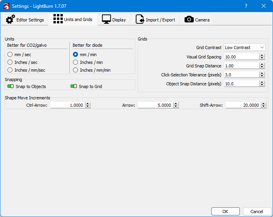This screenshot has height=217, width=273.
Task: Select Units and Grids tab label
Action: click(x=78, y=19)
